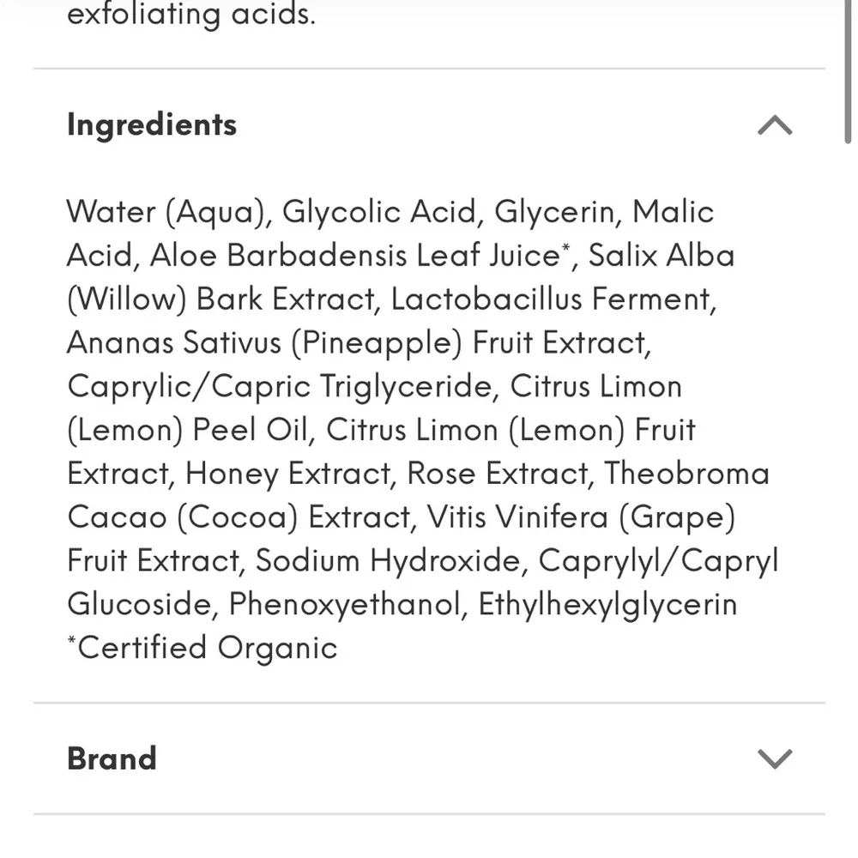Click 'Ananas Sativus (Pineapple) Fruit Extract' text
Viewport: 858px width, 858px height.
(x=358, y=343)
